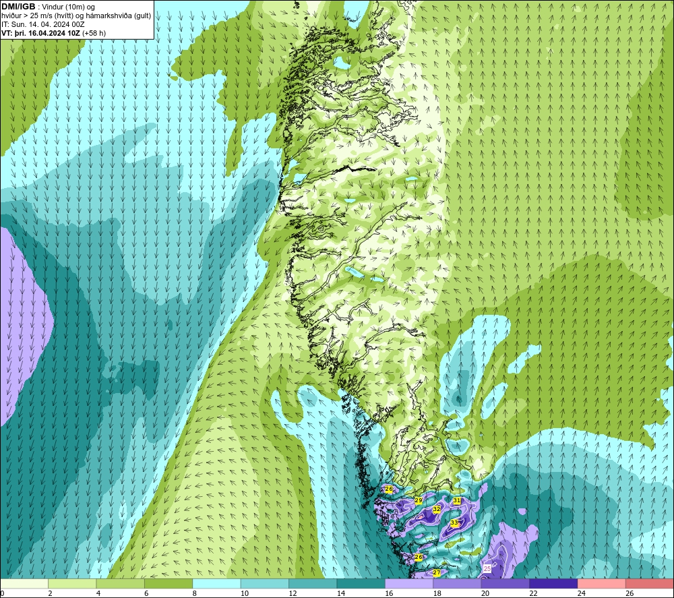Image resolution: width=674 pixels, height=598 pixels.
Task: Pick the salmon red above-26 legend swatch
Action: pyautogui.click(x=650, y=583)
